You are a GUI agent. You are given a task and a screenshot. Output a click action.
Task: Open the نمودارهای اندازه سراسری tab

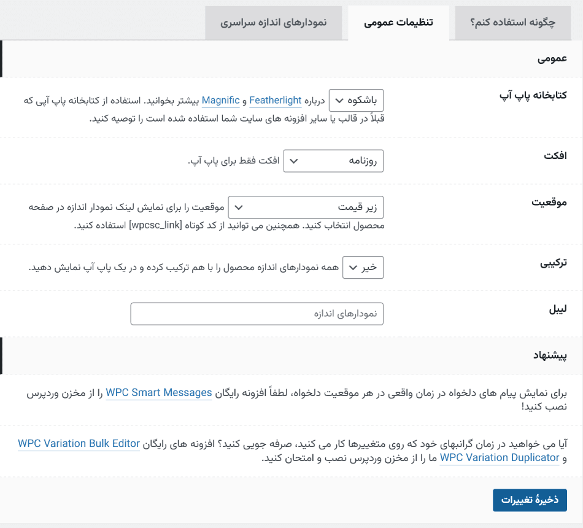pyautogui.click(x=273, y=23)
